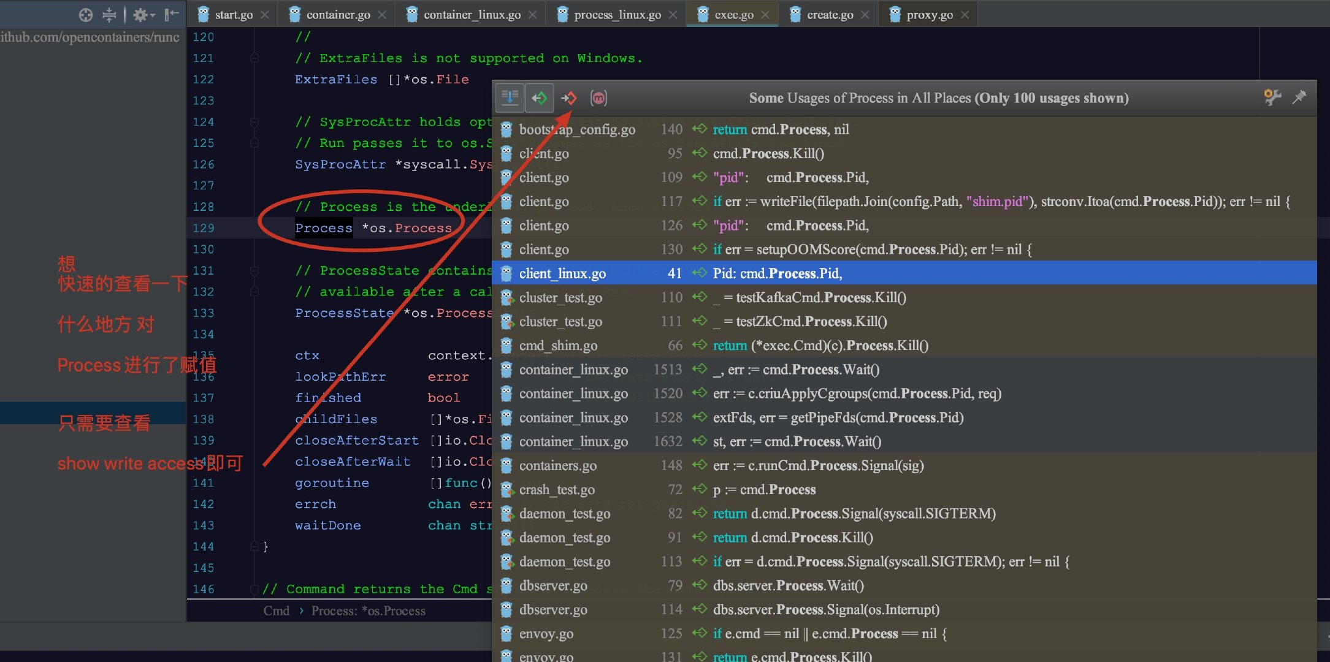Screen dimensions: 1330x662
Task: Switch to proxy.go editor tab
Action: click(929, 15)
